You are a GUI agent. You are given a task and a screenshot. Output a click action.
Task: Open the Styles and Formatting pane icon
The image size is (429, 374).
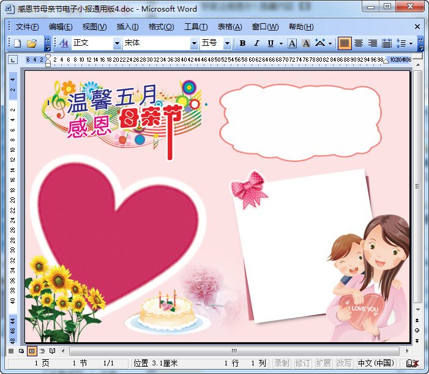[x=64, y=43]
